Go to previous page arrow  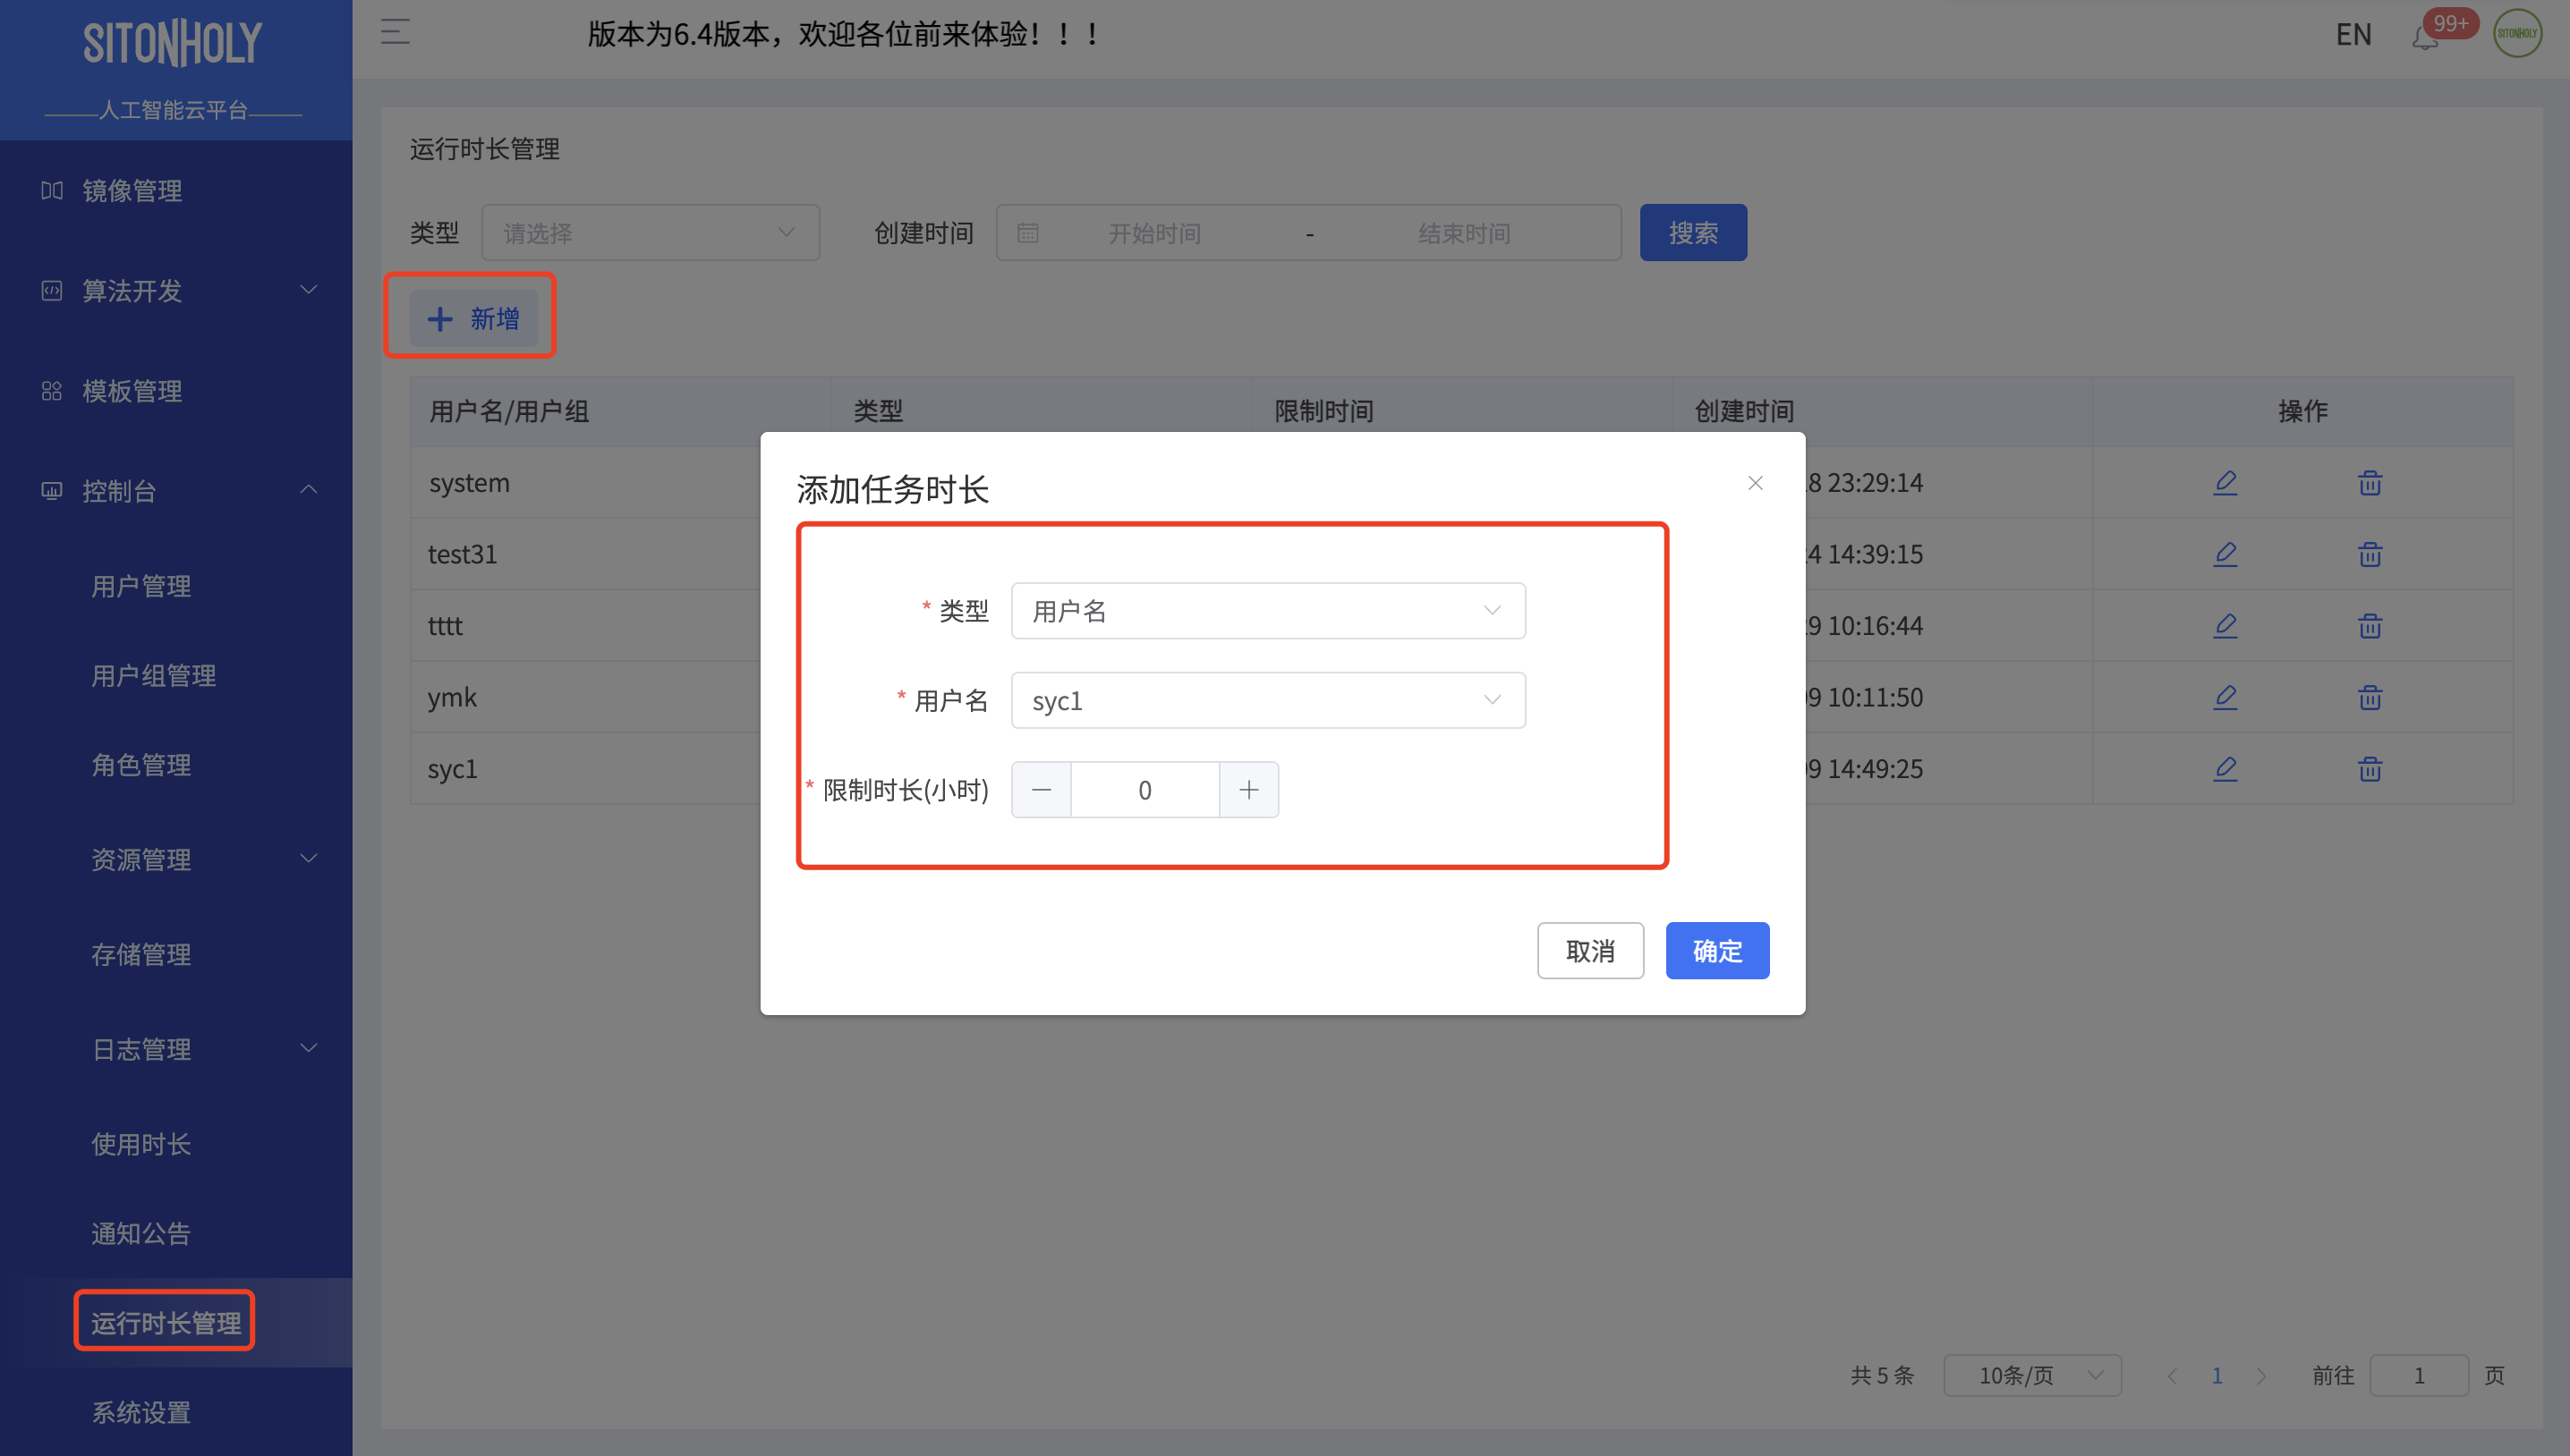tap(2172, 1376)
